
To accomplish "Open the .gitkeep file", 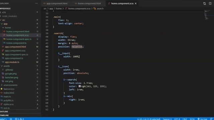I will tap(9, 70).
